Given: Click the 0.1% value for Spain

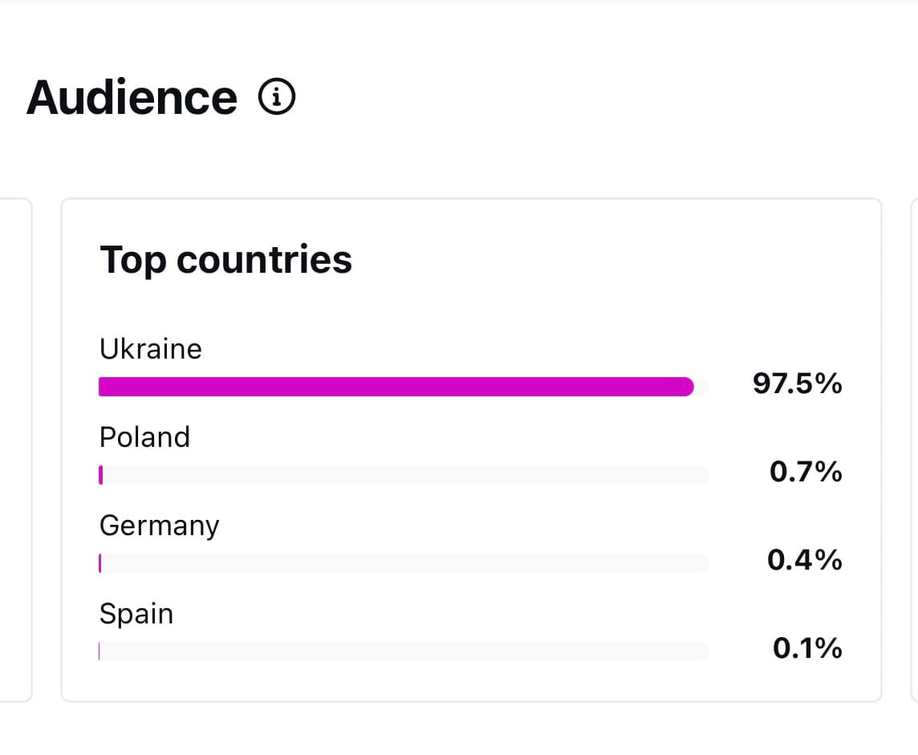Looking at the screenshot, I should coord(806,648).
